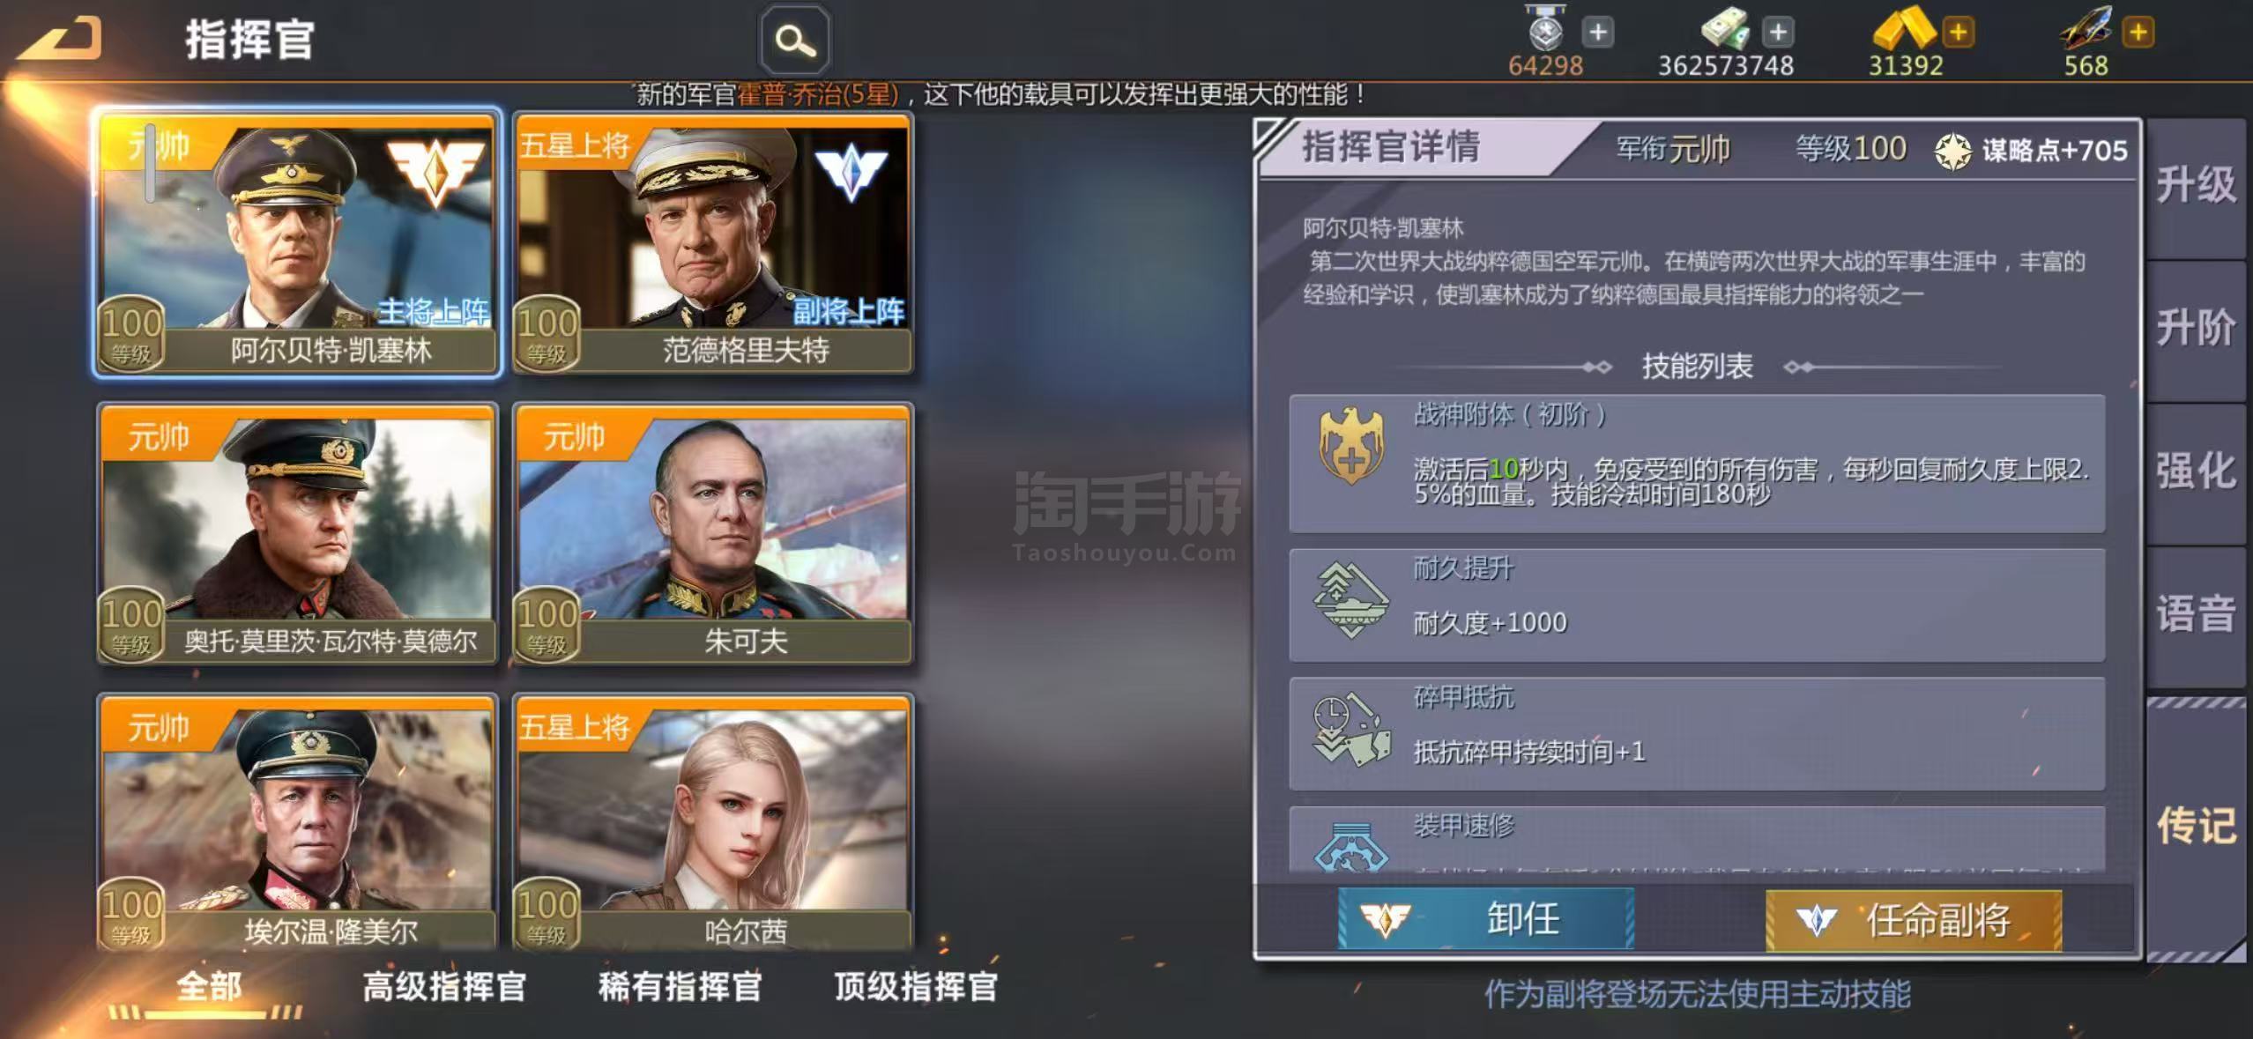
Task: Open the 升级 side tab
Action: tap(2196, 186)
